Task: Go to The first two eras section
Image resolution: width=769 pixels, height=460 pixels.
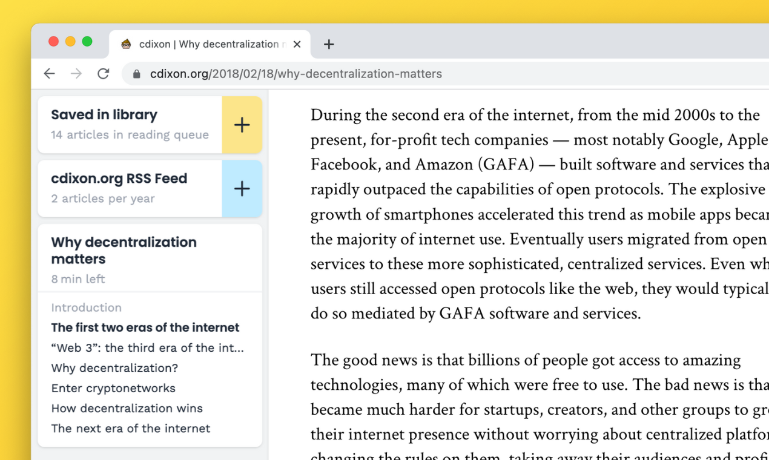Action: pos(145,327)
